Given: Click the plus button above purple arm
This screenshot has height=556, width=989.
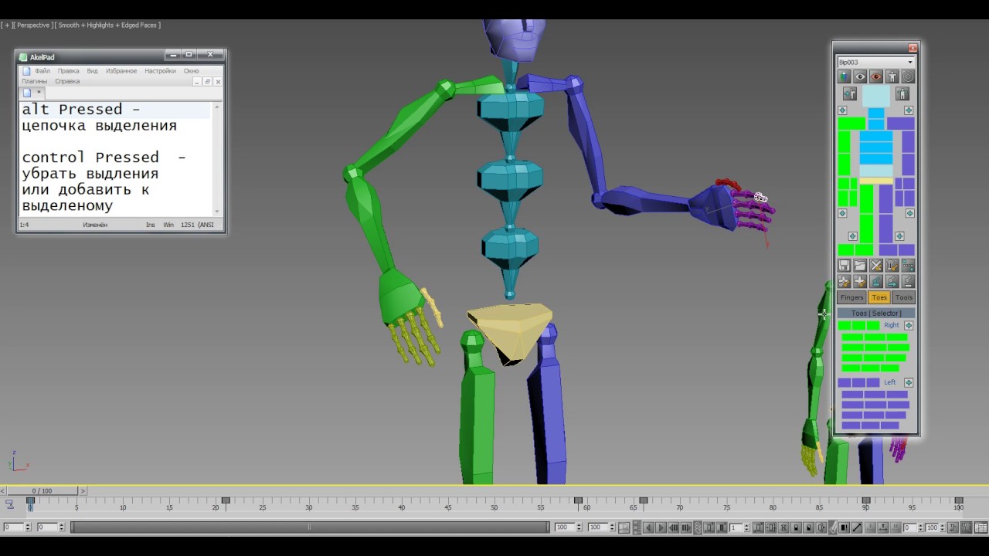Looking at the screenshot, I should [x=909, y=110].
